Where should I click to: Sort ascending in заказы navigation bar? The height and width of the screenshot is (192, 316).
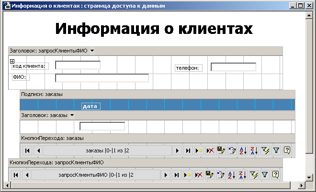pos(243,150)
